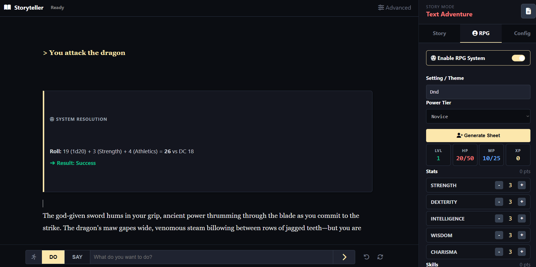536x267 pixels.
Task: Open the Power Tier dropdown
Action: coord(478,116)
